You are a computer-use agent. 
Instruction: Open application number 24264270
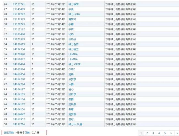19,79
